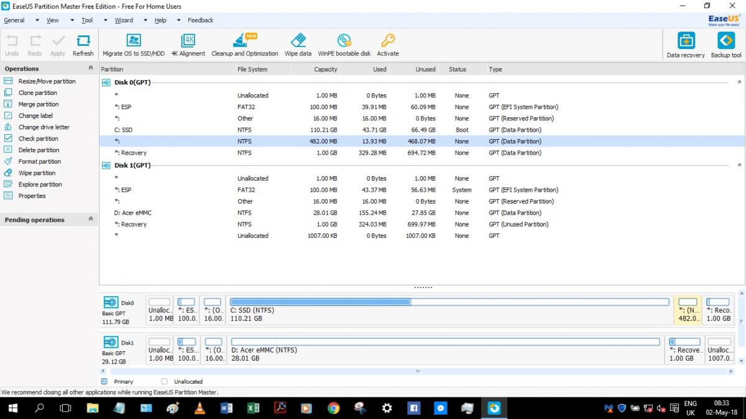Image resolution: width=746 pixels, height=419 pixels.
Task: Open the View menu
Action: click(x=53, y=20)
